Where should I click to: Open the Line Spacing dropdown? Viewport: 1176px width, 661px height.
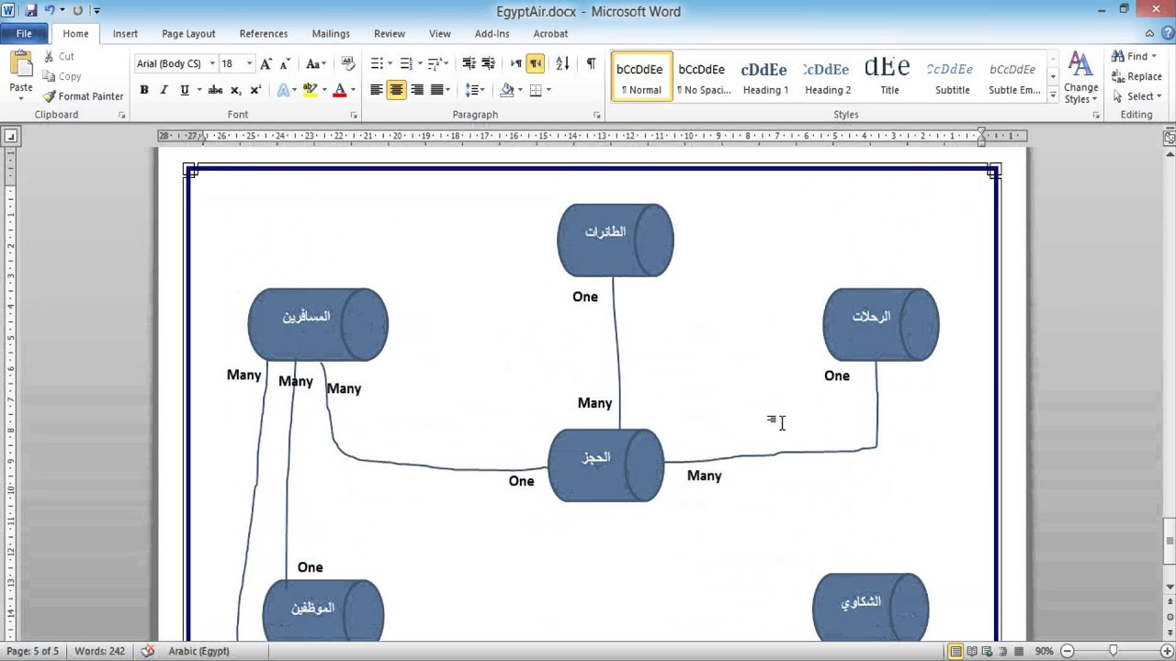point(475,90)
